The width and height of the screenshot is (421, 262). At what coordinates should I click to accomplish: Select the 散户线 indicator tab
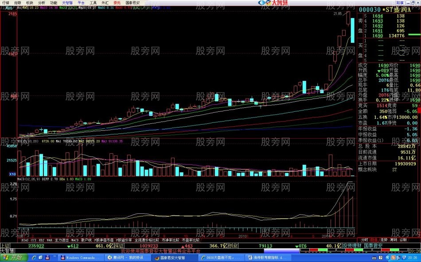click(x=86, y=240)
